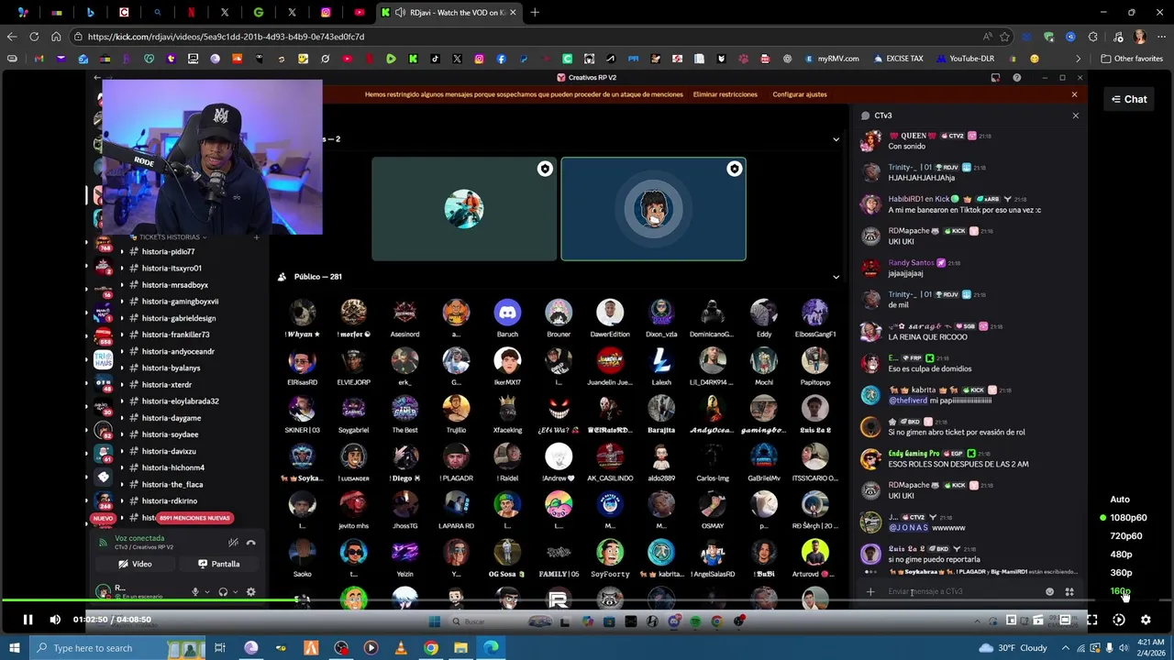Collapse the speakers section chevron

click(x=836, y=139)
